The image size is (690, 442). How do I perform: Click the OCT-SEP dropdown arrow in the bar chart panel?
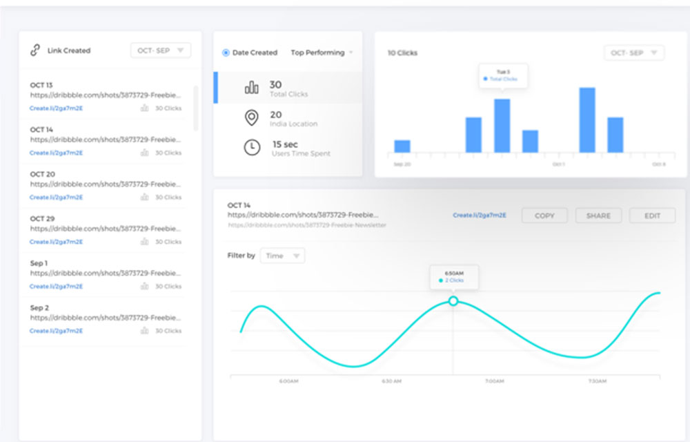tap(654, 52)
